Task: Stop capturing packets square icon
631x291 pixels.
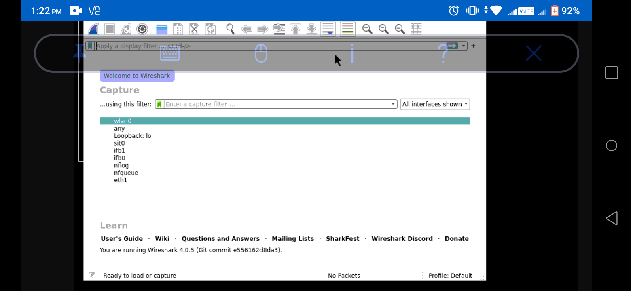Action: [110, 29]
